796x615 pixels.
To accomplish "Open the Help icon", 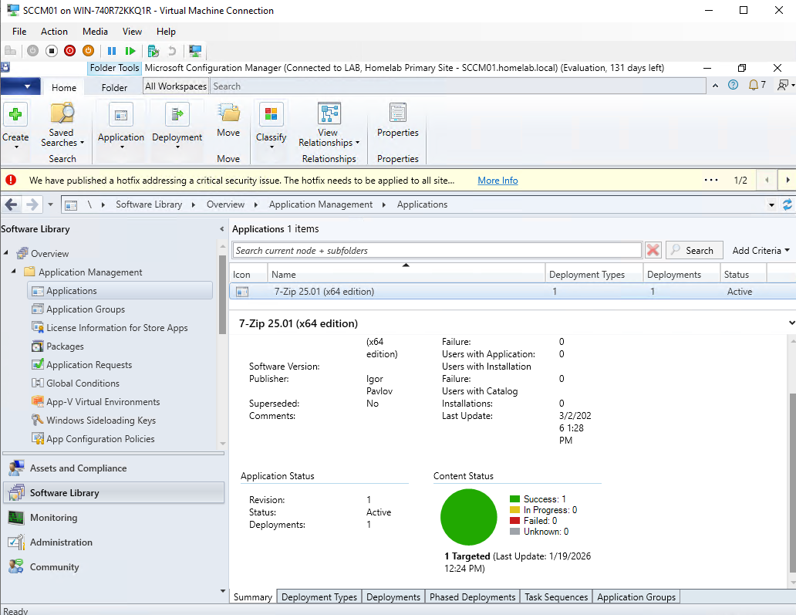I will (x=733, y=86).
